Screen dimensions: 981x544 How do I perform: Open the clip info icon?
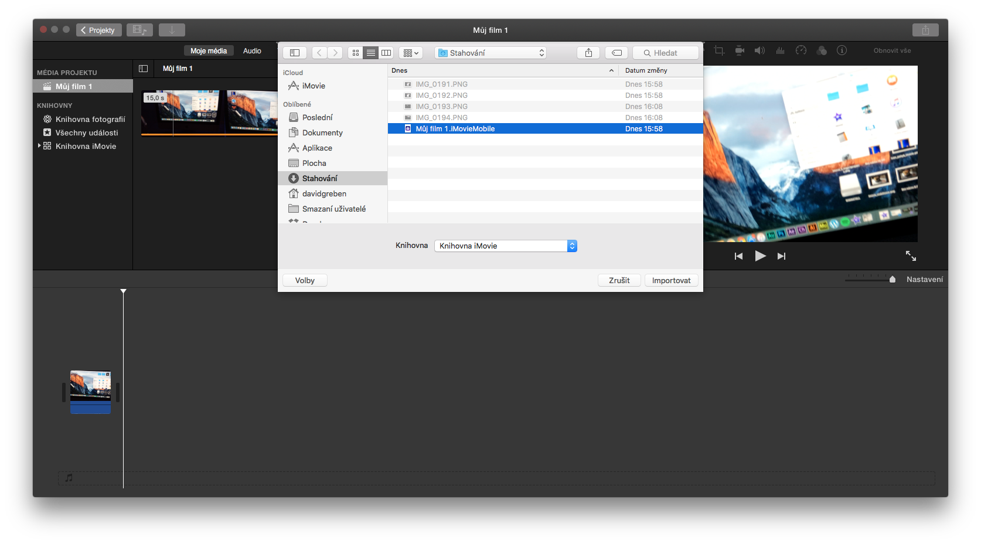pyautogui.click(x=842, y=50)
